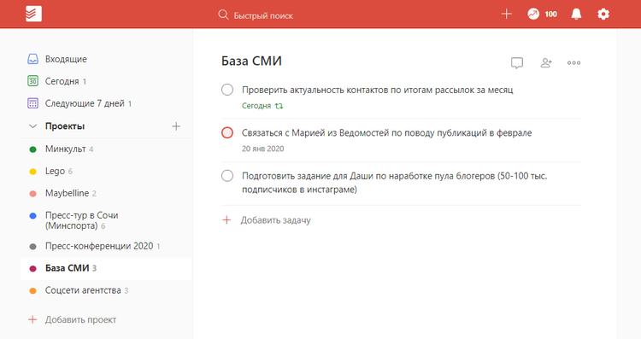
Task: Open the Проверить актуальность контактов task text
Action: coord(377,90)
